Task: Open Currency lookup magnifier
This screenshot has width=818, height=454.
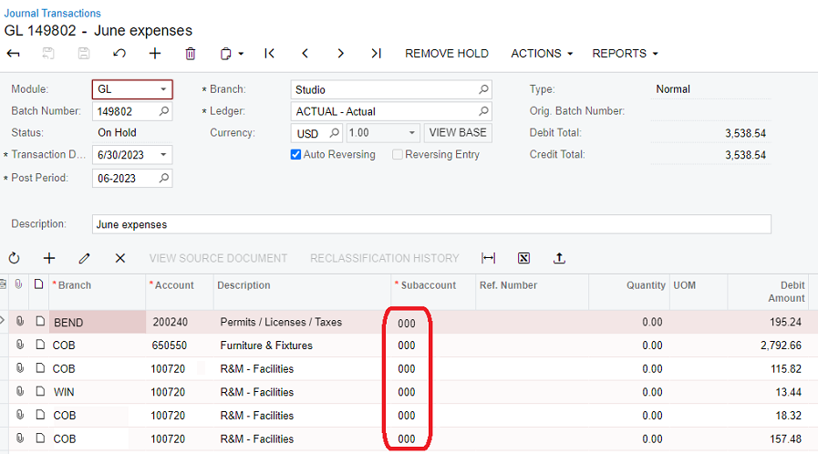Action: (334, 133)
